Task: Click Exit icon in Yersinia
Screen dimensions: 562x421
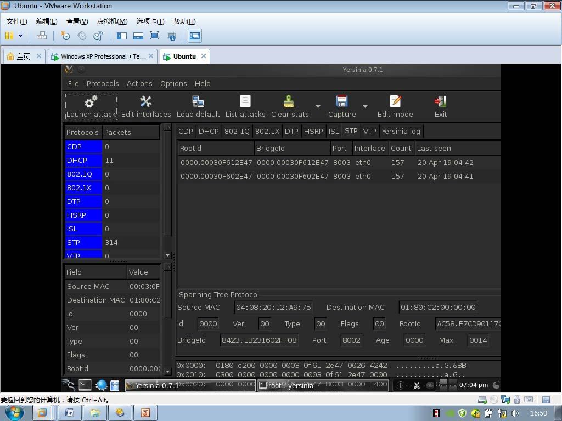Action: (x=441, y=102)
